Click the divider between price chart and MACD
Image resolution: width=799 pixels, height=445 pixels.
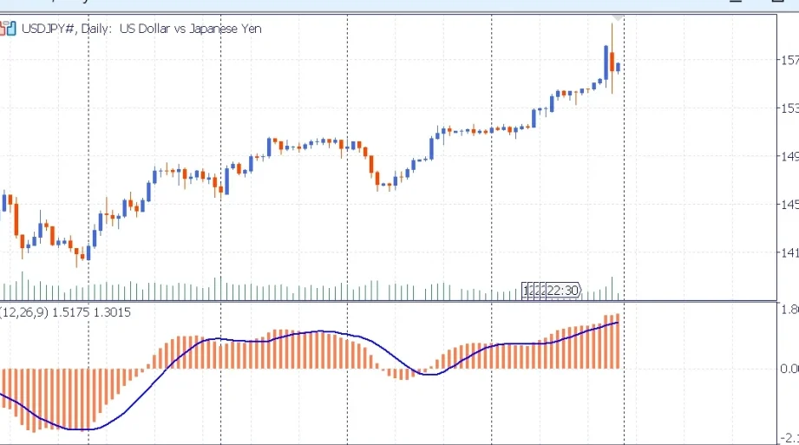point(390,302)
